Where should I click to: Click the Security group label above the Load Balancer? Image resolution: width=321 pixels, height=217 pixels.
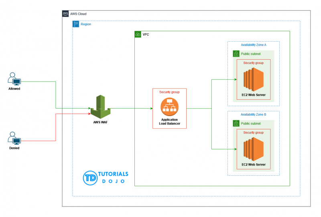[169, 92]
